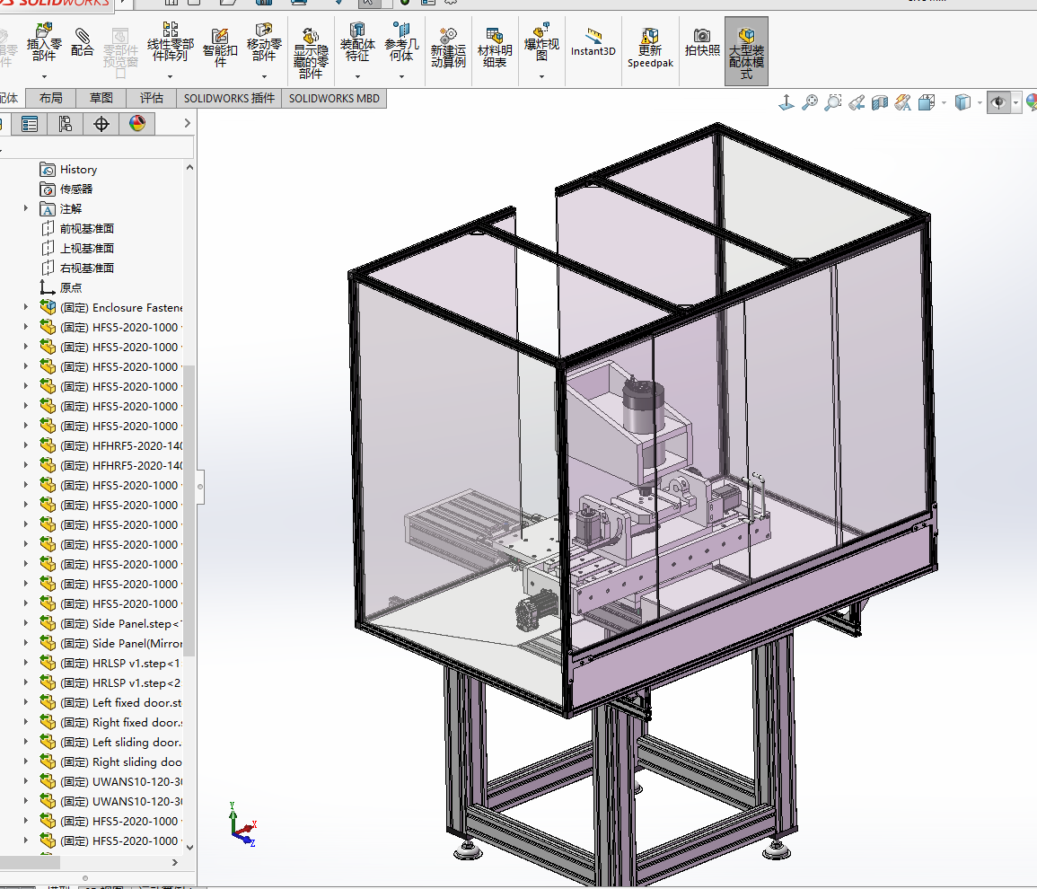Activate the Section View icon
The height and width of the screenshot is (889, 1037).
(880, 103)
